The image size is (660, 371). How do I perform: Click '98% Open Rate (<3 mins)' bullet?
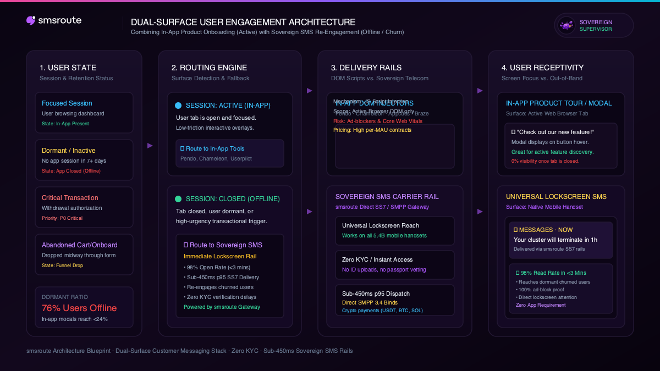tap(217, 267)
